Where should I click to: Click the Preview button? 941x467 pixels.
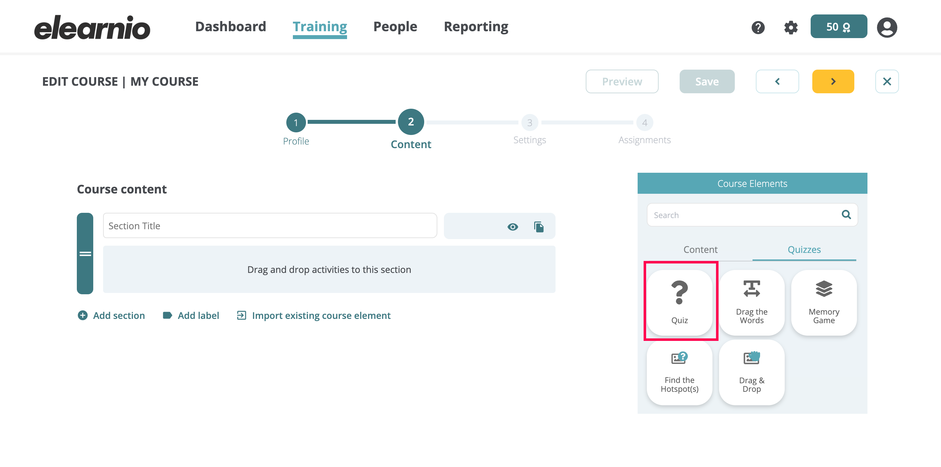[622, 81]
